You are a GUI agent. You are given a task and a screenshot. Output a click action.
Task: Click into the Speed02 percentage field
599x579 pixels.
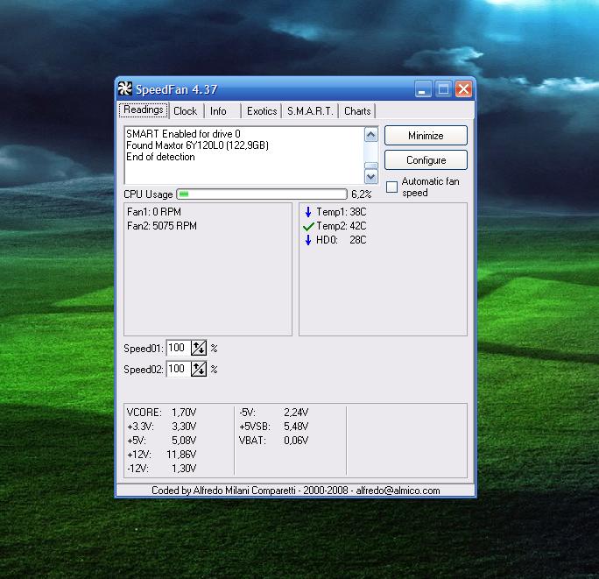pyautogui.click(x=178, y=370)
